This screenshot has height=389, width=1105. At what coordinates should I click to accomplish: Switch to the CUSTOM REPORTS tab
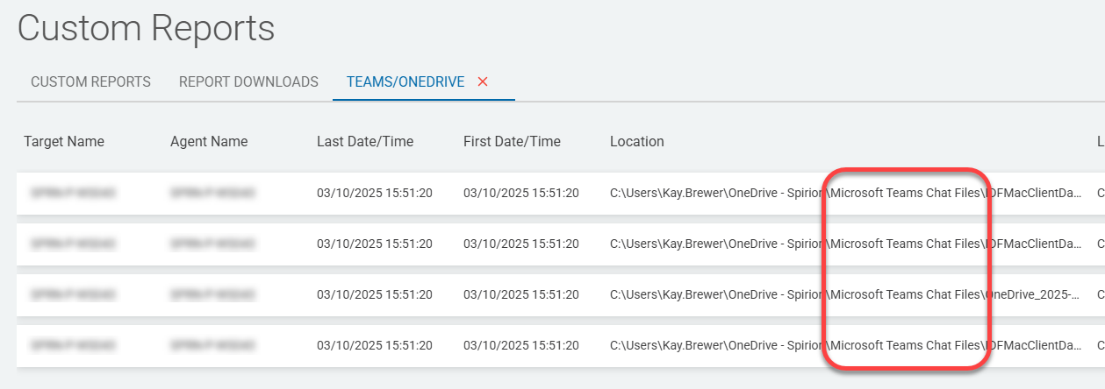pos(90,81)
